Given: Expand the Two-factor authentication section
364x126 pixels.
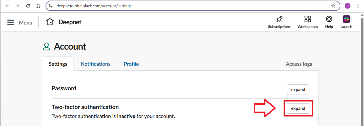Looking at the screenshot, I should (x=298, y=108).
